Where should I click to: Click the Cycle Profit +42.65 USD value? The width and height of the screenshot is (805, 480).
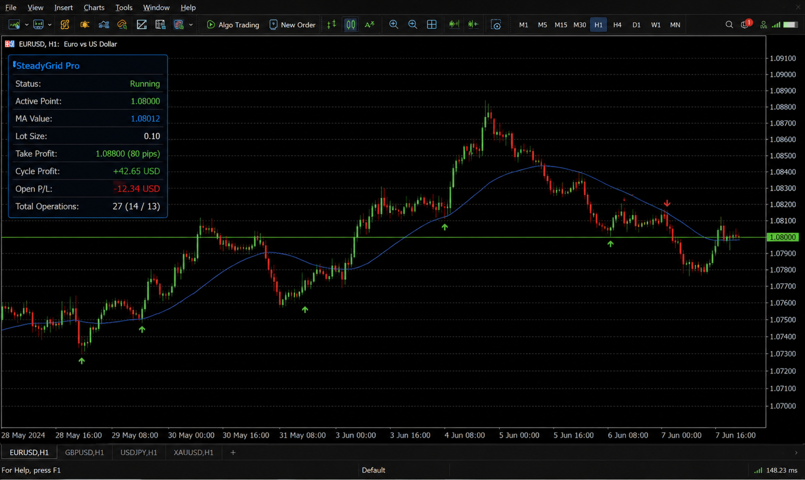coord(136,171)
